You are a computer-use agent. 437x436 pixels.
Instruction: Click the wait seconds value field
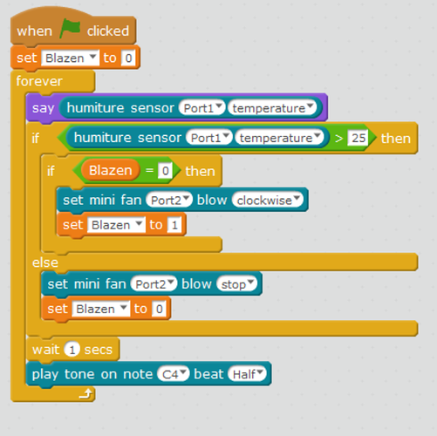(72, 350)
